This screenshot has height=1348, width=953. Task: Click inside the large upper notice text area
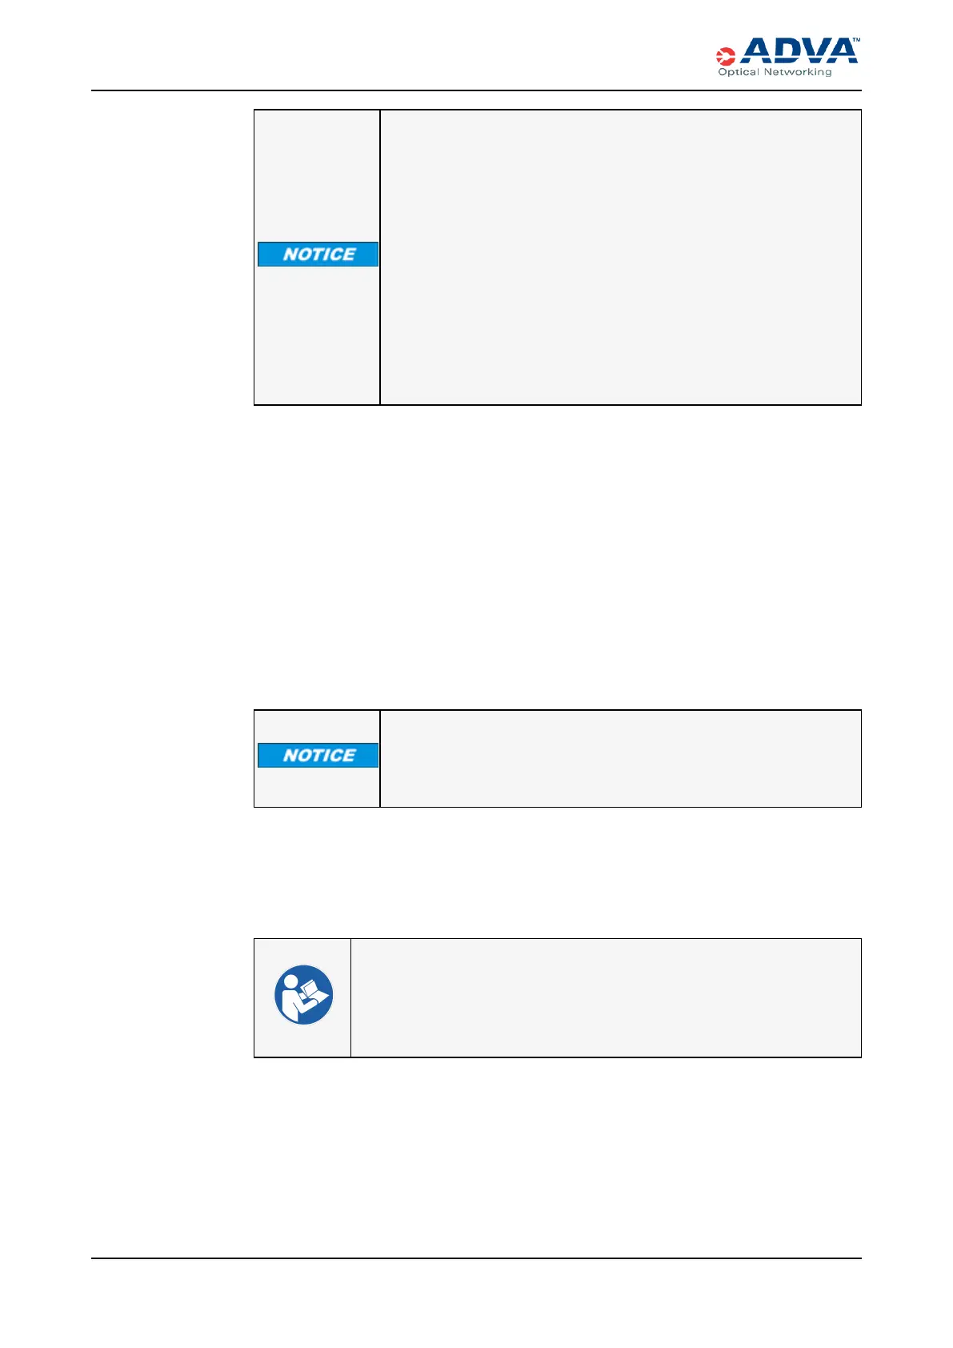pyautogui.click(x=620, y=256)
